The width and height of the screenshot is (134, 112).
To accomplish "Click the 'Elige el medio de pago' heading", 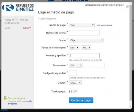I will (56, 12).
